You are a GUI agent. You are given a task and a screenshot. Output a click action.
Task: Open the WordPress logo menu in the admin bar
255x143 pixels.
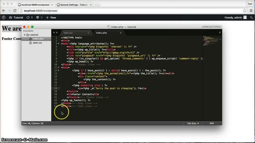[x=4, y=17]
